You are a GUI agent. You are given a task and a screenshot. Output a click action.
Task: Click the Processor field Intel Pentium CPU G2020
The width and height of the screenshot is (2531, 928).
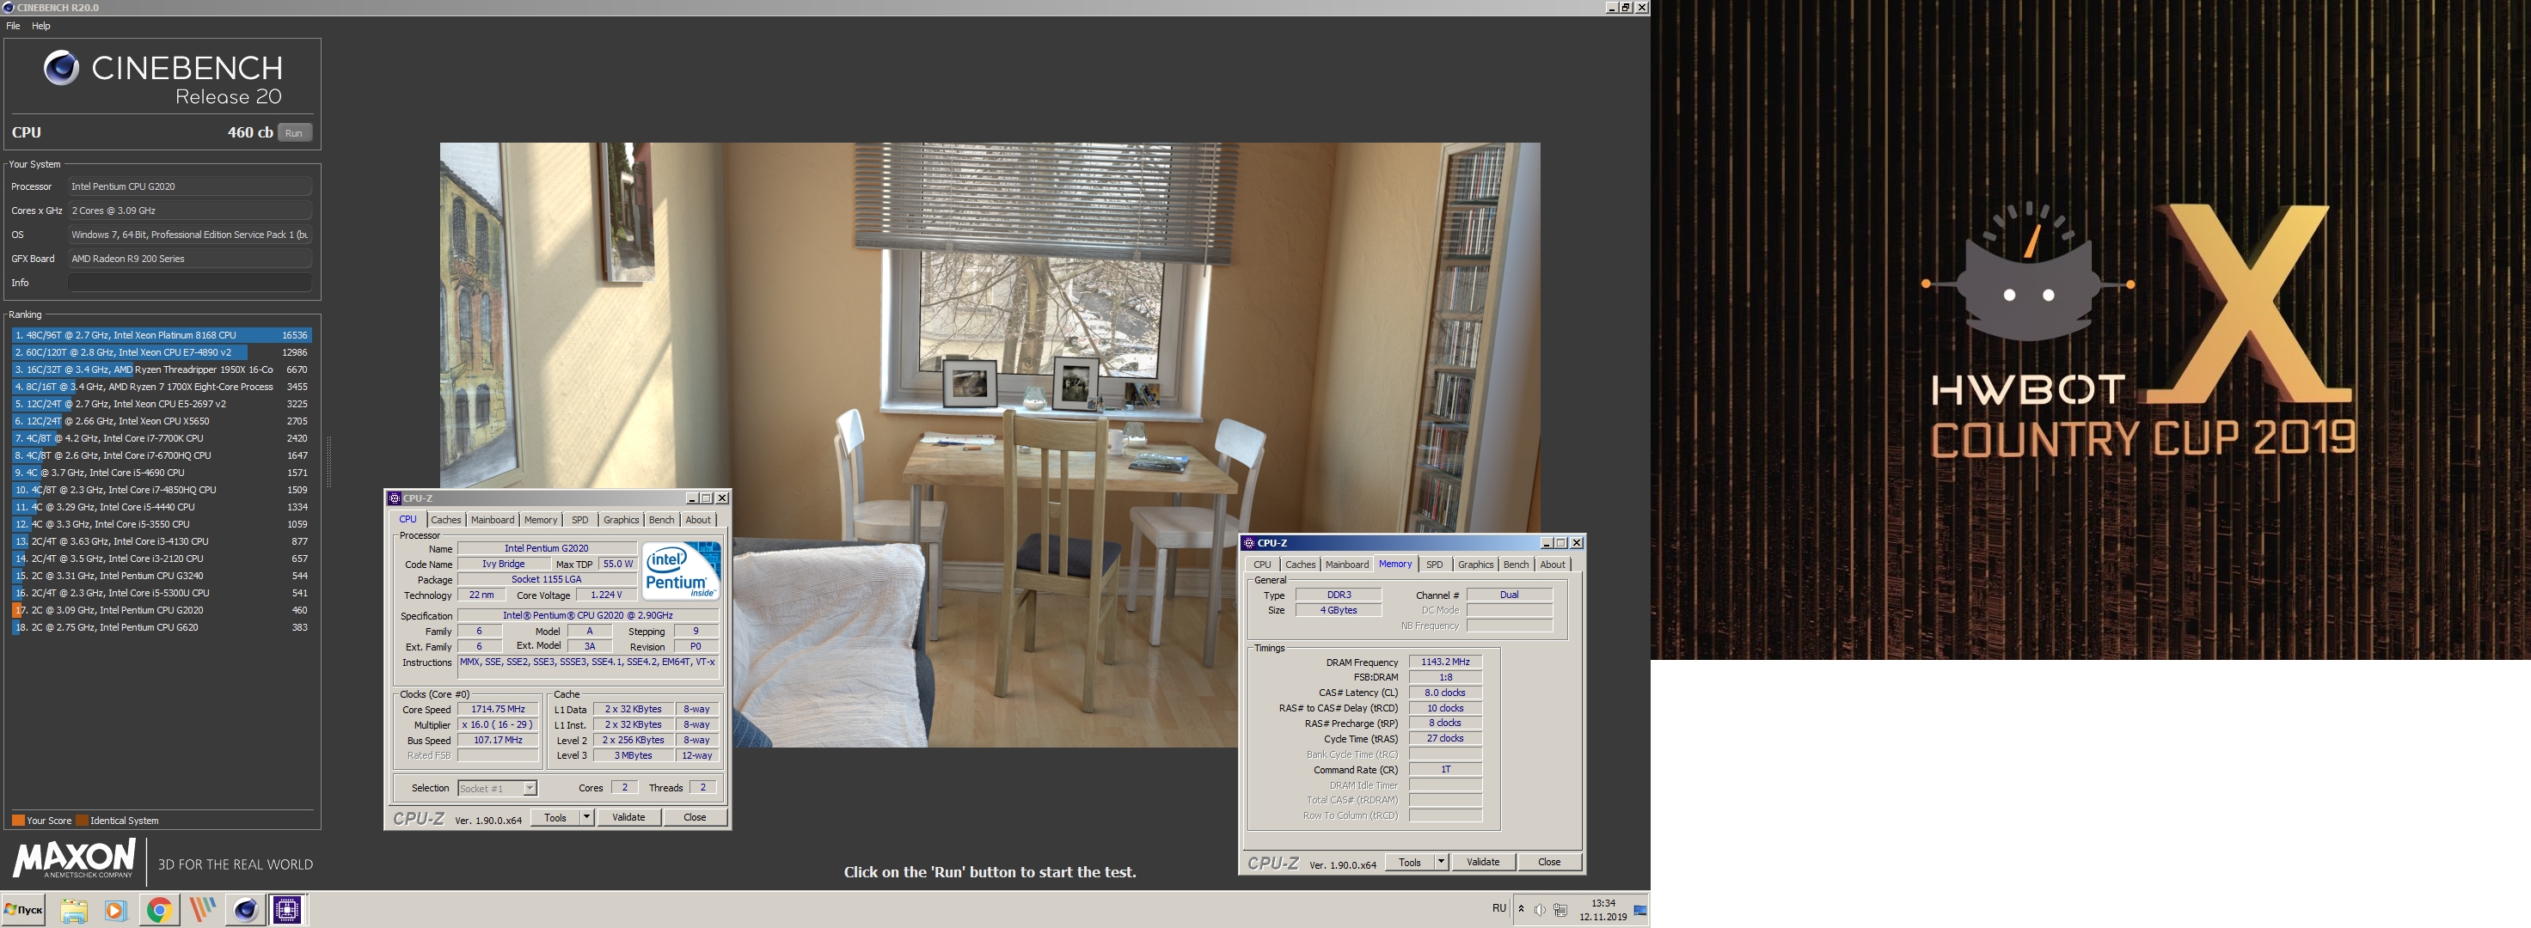190,186
